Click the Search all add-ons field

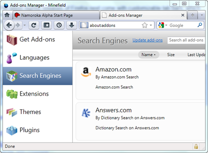click(x=186, y=40)
